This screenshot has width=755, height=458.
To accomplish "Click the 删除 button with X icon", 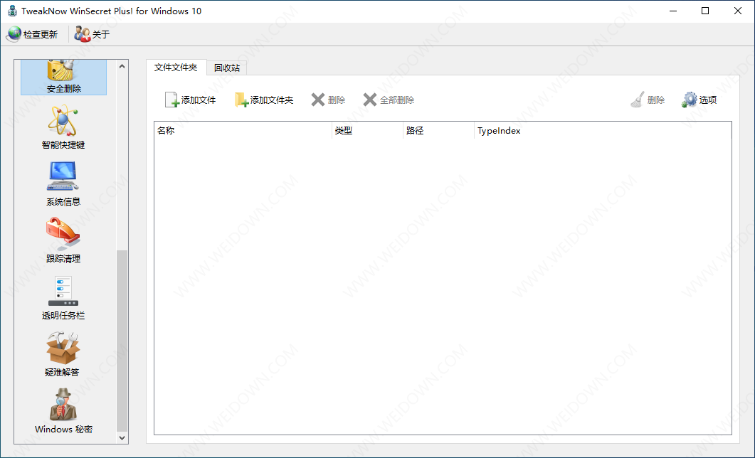I will (328, 100).
